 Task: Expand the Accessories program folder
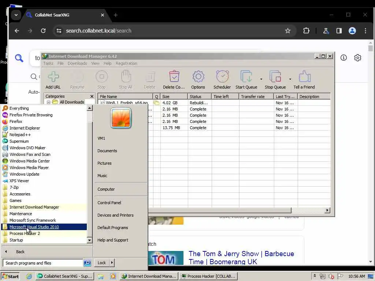pyautogui.click(x=44, y=194)
